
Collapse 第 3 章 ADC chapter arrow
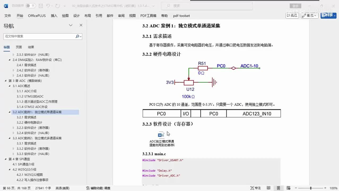6,81
